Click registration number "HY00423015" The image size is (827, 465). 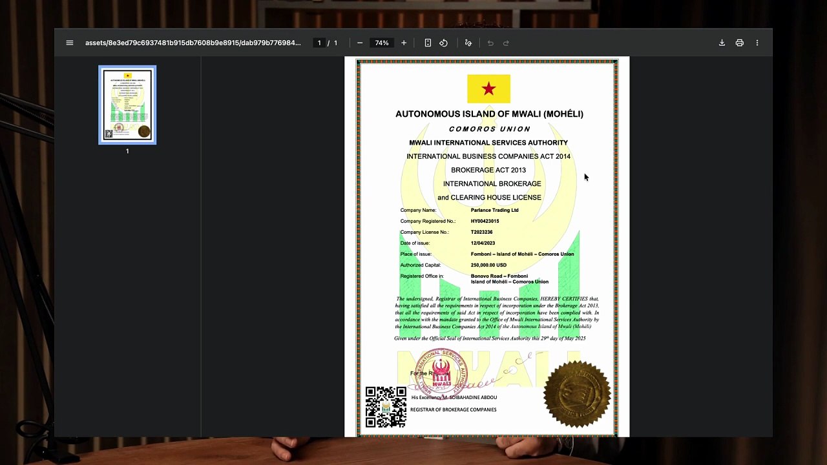coord(485,221)
